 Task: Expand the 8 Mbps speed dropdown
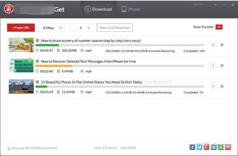tap(52, 28)
